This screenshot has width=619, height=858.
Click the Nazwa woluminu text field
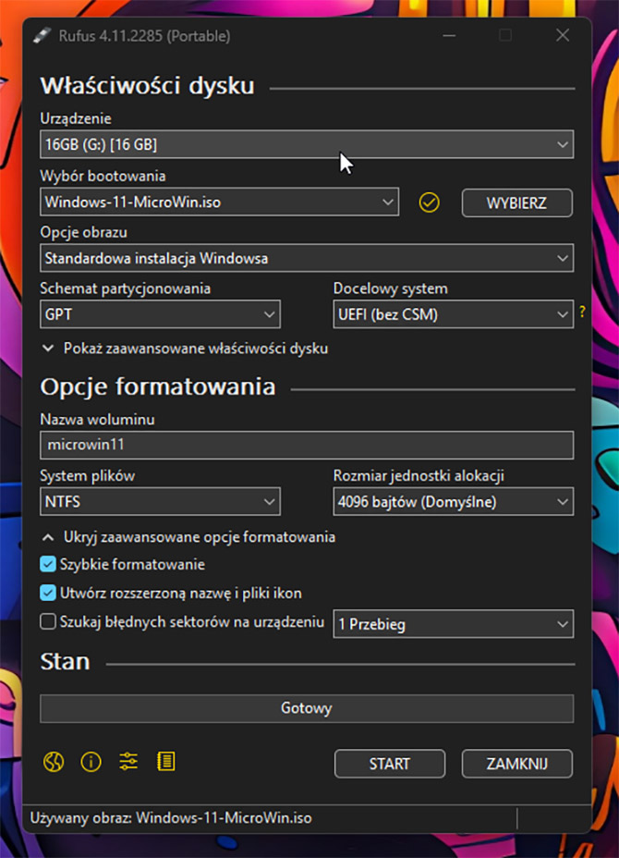[x=307, y=445]
